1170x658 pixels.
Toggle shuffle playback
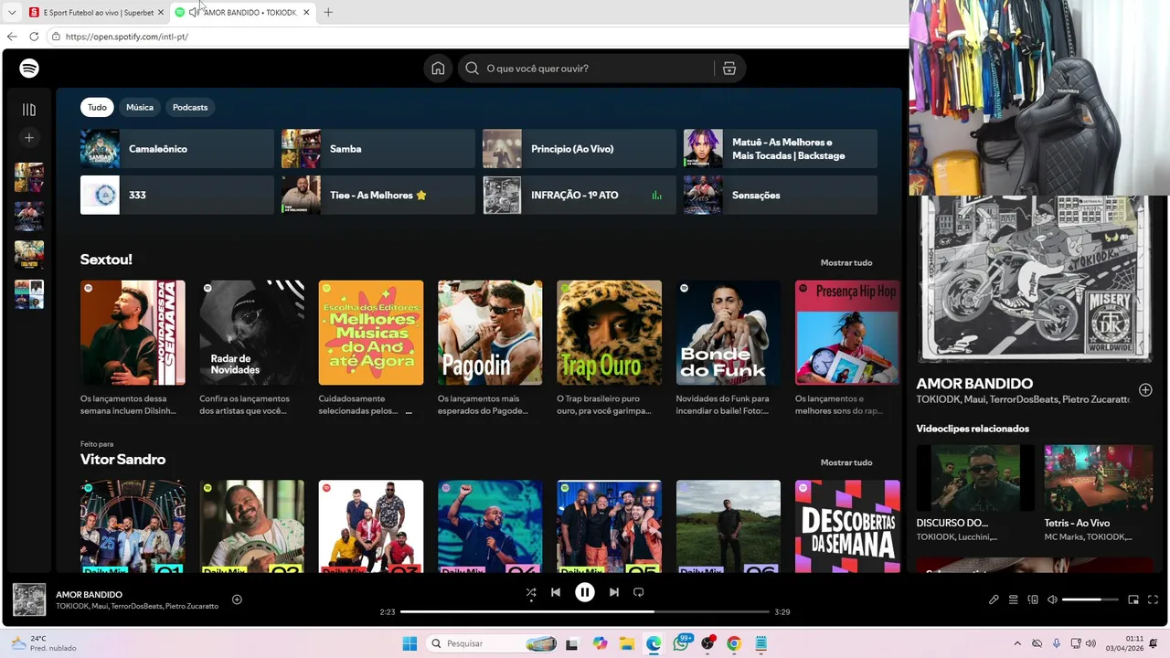coord(531,592)
